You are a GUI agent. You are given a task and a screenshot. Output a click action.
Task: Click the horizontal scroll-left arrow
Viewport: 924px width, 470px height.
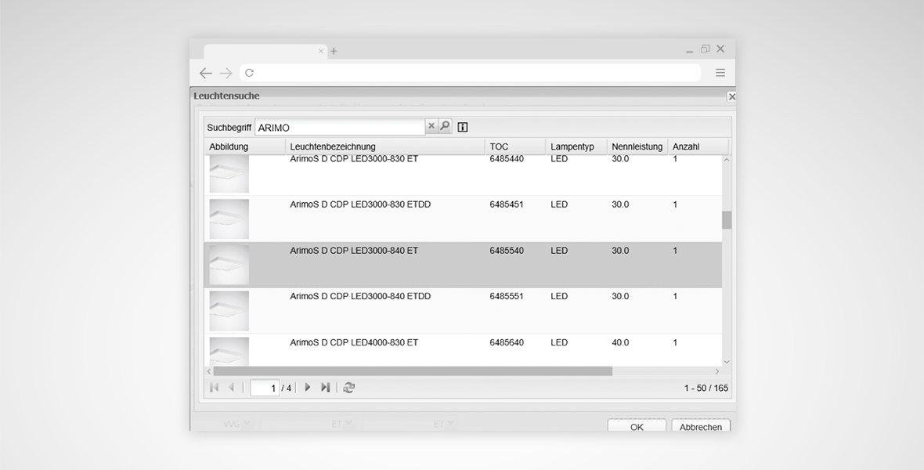[x=208, y=371]
